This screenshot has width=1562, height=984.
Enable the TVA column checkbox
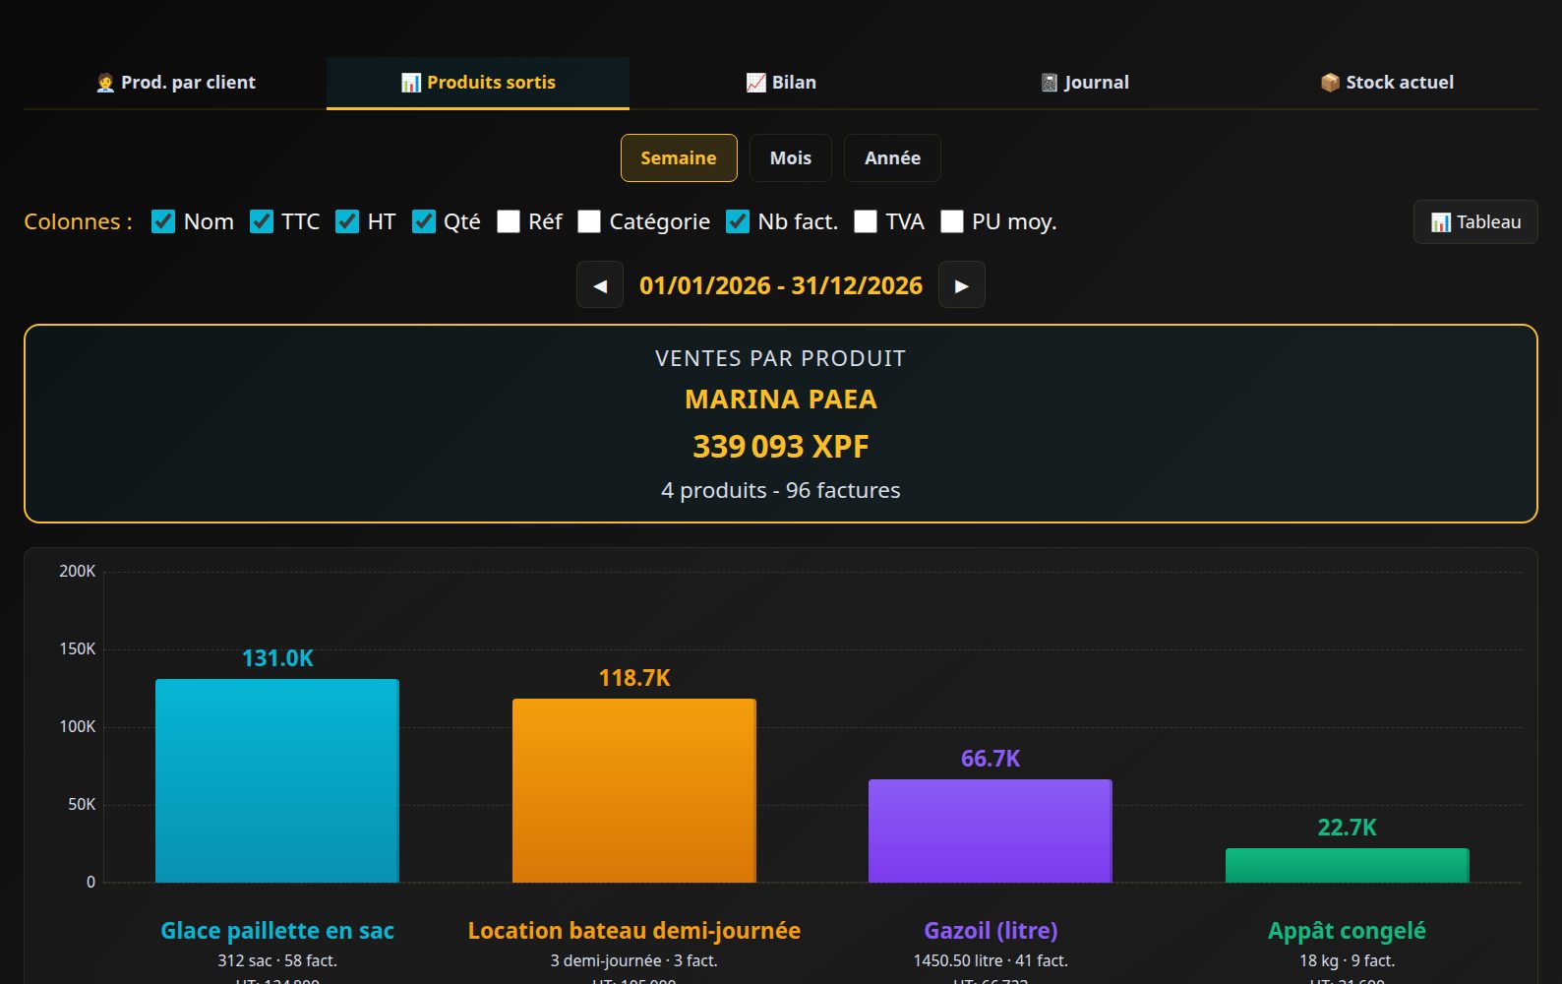pyautogui.click(x=866, y=222)
